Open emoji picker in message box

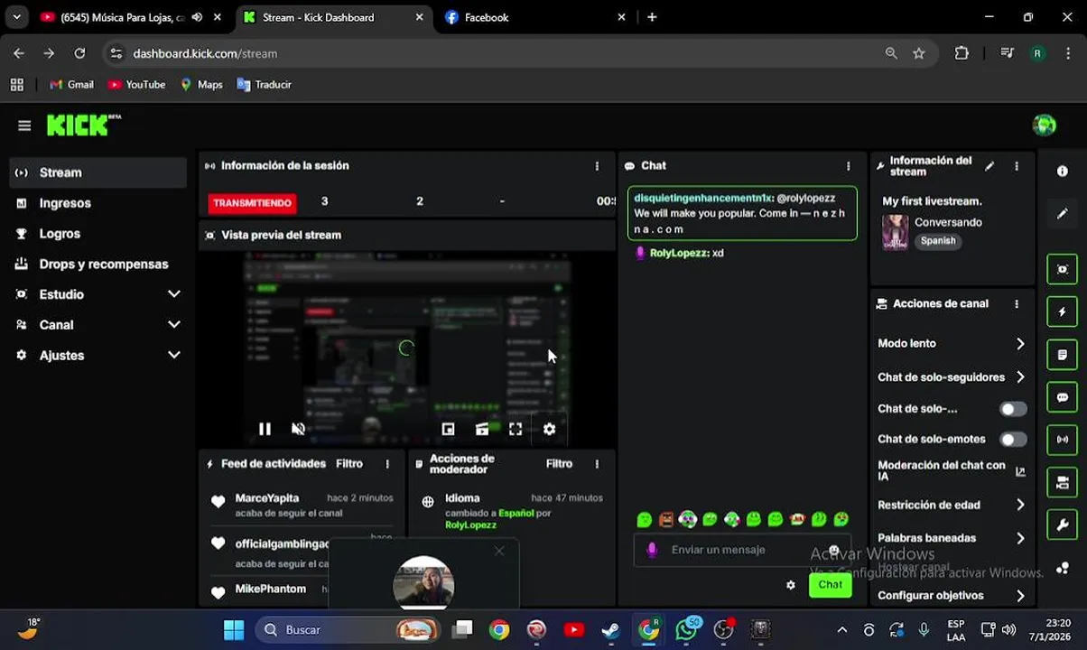tap(834, 550)
